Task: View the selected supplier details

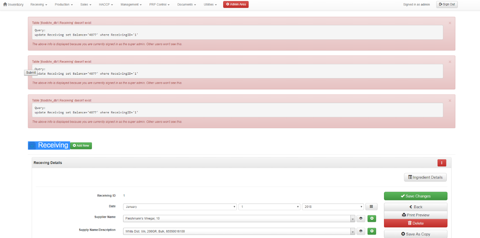Action: coord(361,218)
